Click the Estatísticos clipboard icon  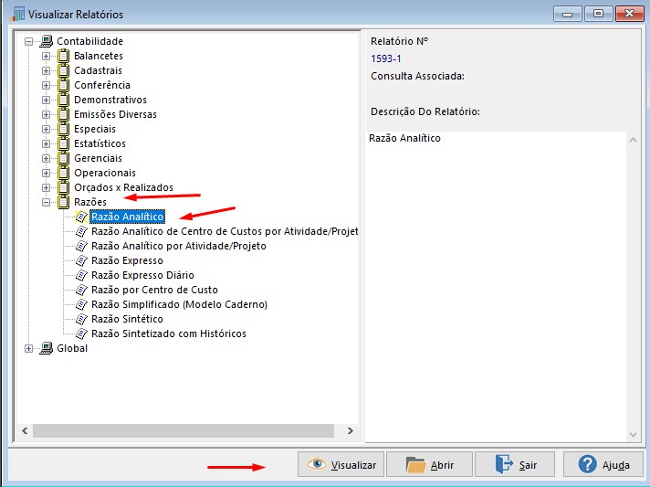(x=63, y=143)
